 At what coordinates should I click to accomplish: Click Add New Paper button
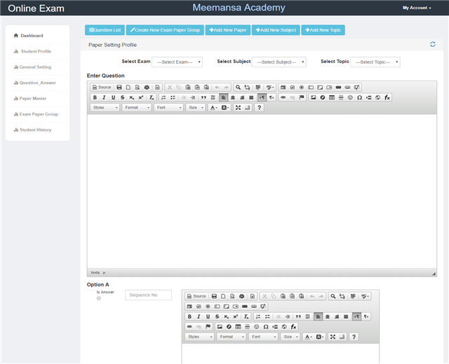pos(228,30)
